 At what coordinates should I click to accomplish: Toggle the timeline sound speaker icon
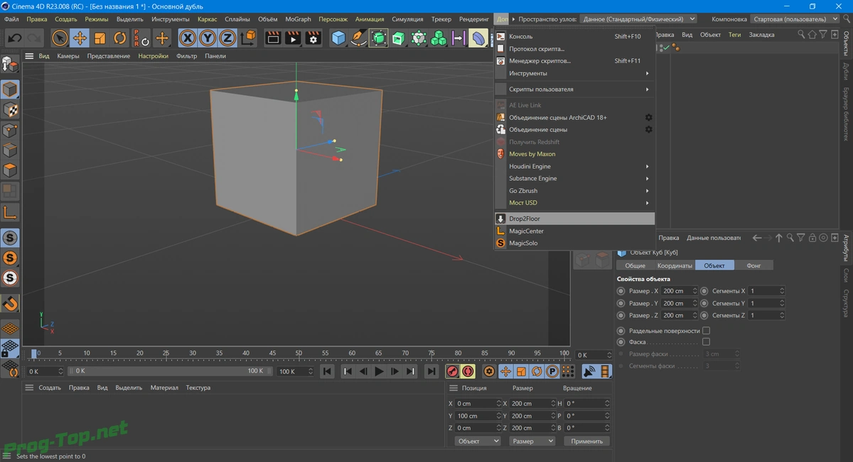tap(589, 371)
